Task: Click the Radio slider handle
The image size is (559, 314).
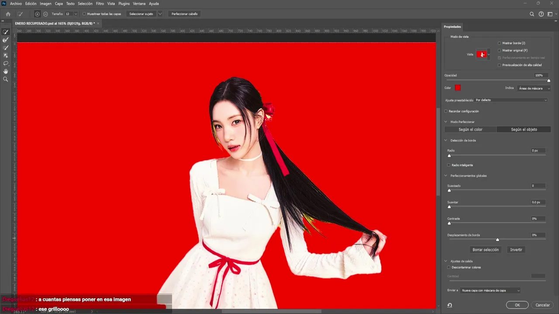Action: pos(449,155)
